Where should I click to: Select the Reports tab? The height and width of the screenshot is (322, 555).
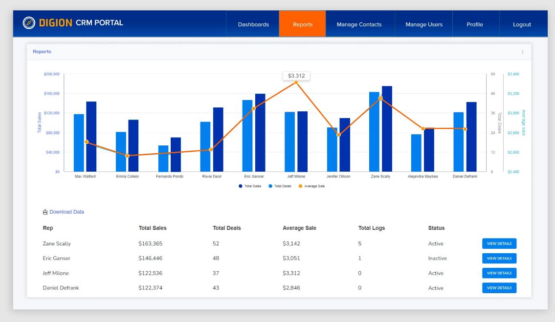pos(303,24)
